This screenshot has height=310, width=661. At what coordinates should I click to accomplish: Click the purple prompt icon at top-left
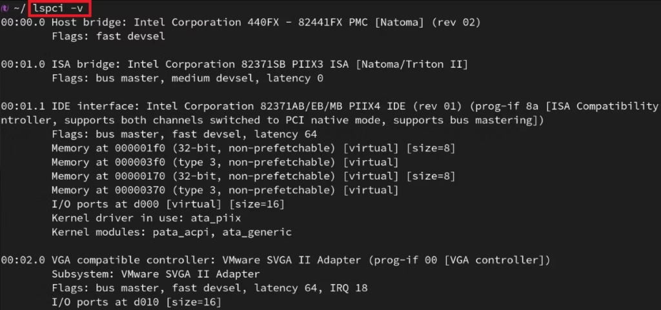pyautogui.click(x=5, y=9)
